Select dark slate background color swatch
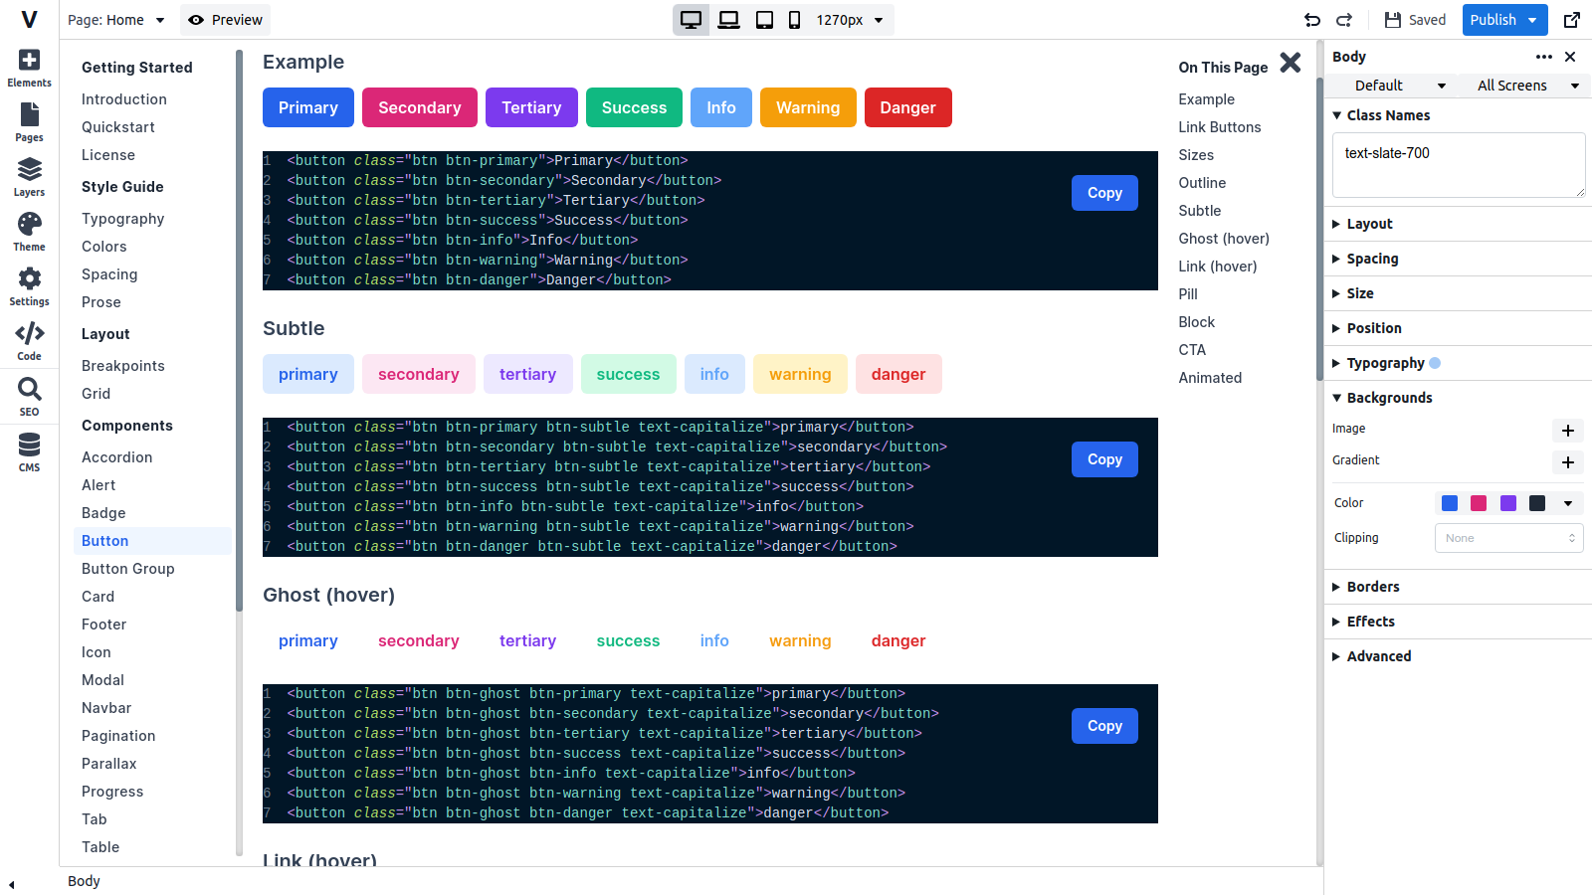 pos(1537,503)
